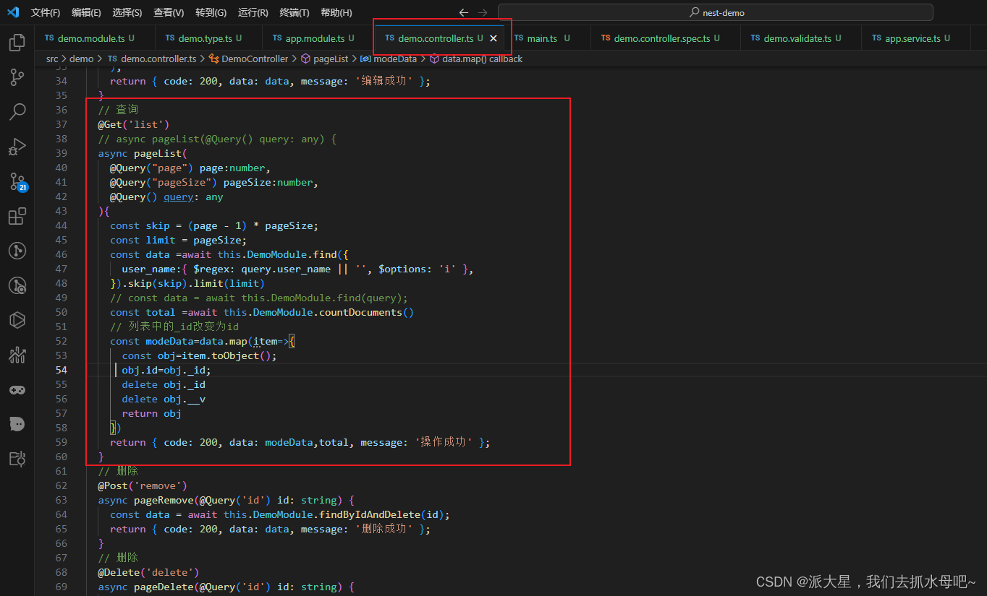Viewport: 987px width, 596px height.
Task: Open the 选择(S) menu
Action: [127, 12]
